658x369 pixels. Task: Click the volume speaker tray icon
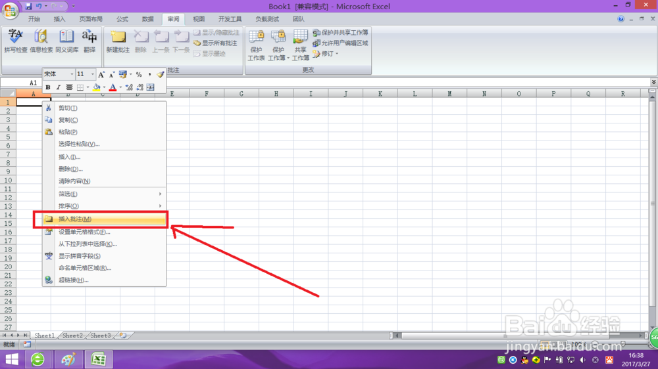click(x=582, y=360)
